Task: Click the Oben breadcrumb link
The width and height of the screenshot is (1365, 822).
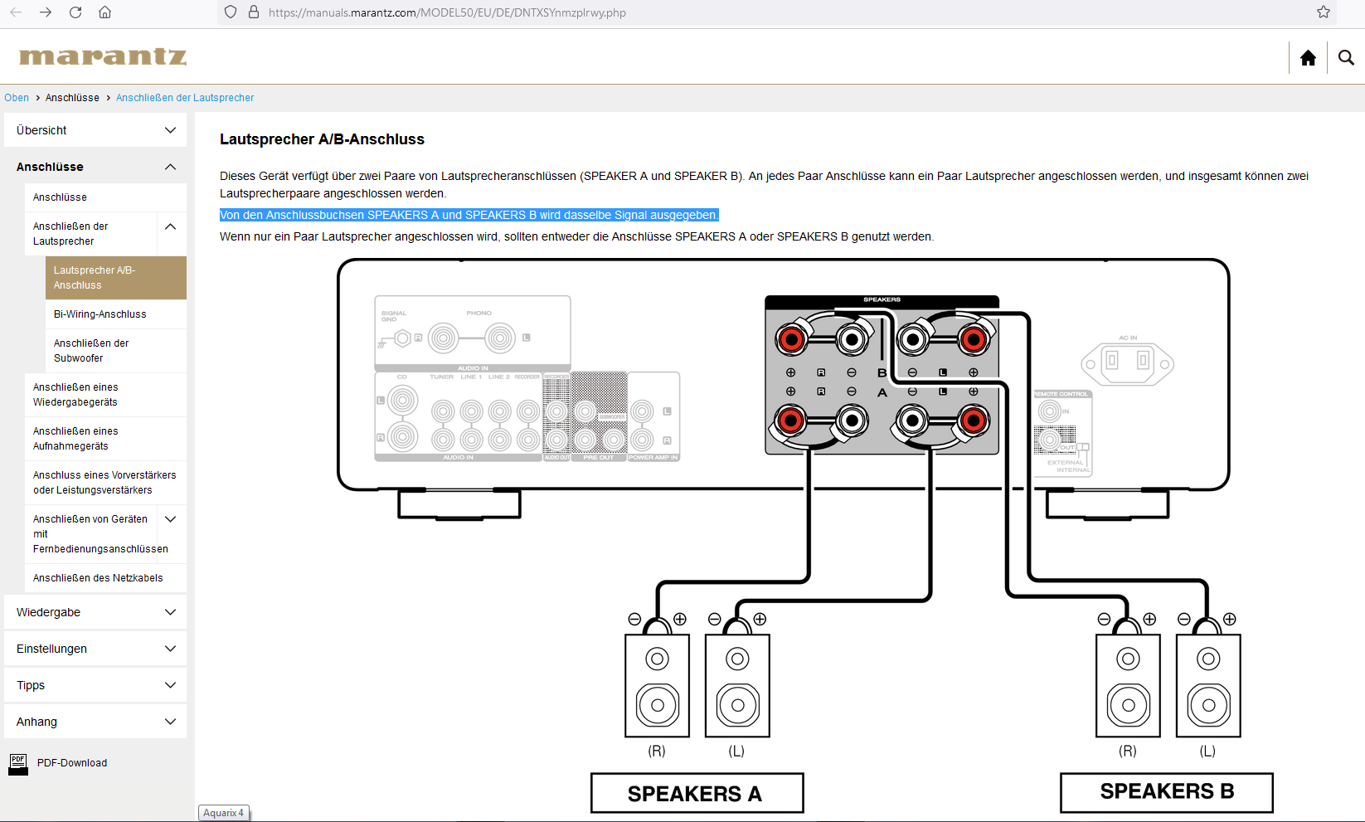Action: click(17, 98)
